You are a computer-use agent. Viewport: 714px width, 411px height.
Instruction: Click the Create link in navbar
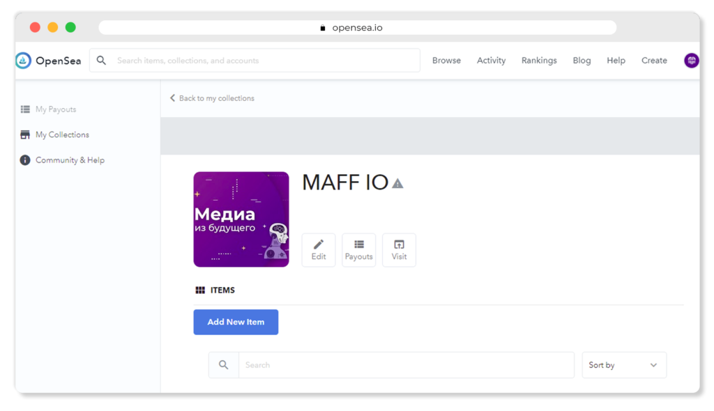654,61
